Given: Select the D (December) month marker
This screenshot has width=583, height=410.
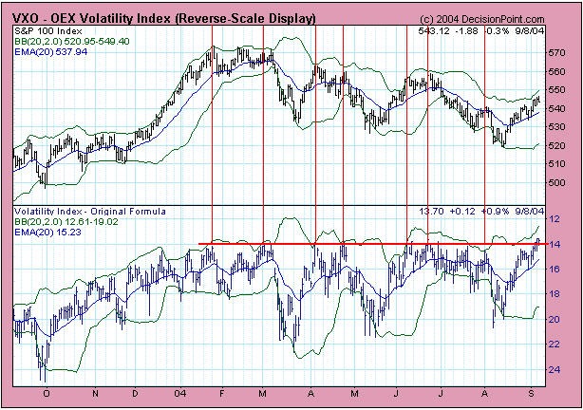Looking at the screenshot, I should [135, 393].
